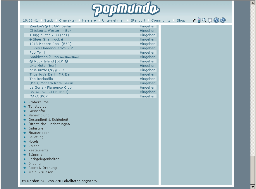Expand the Geschäfte category

pyautogui.click(x=37, y=111)
